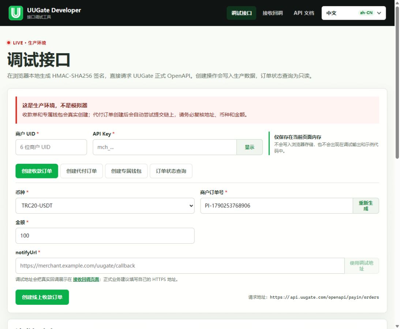
Task: Click the UUGate Developer title
Action: tap(54, 10)
